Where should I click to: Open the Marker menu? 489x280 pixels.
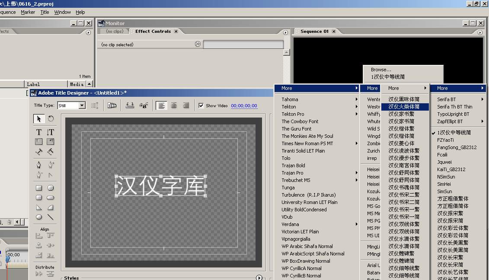28,12
